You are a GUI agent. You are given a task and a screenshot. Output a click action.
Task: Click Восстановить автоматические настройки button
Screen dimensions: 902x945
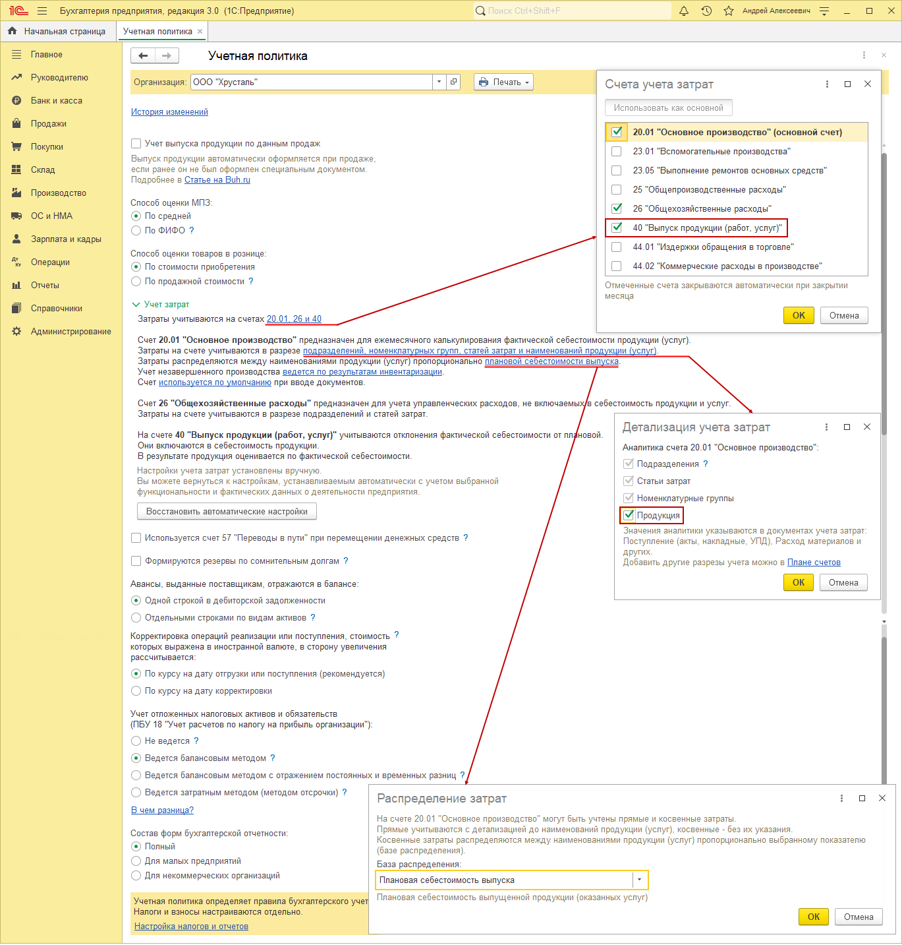[x=227, y=512]
